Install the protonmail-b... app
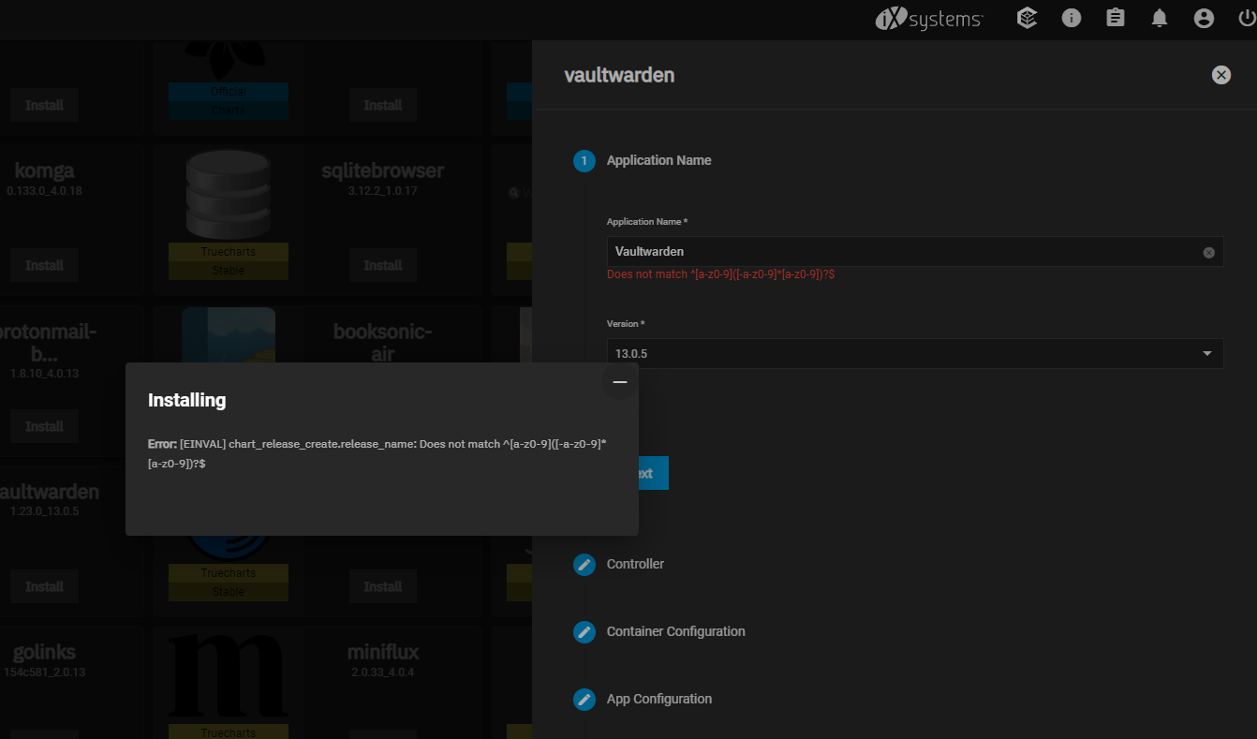 click(x=44, y=426)
